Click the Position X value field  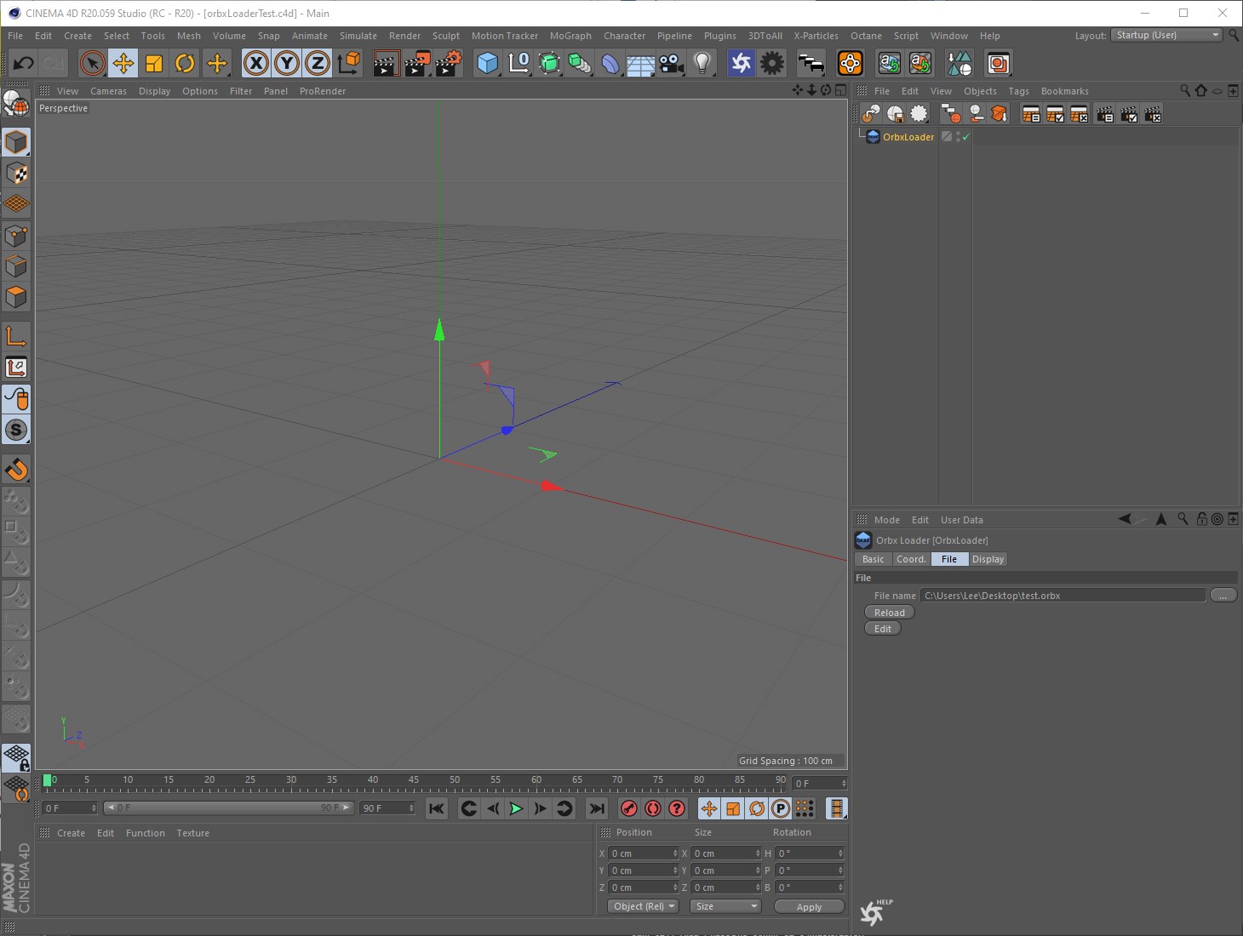[643, 853]
